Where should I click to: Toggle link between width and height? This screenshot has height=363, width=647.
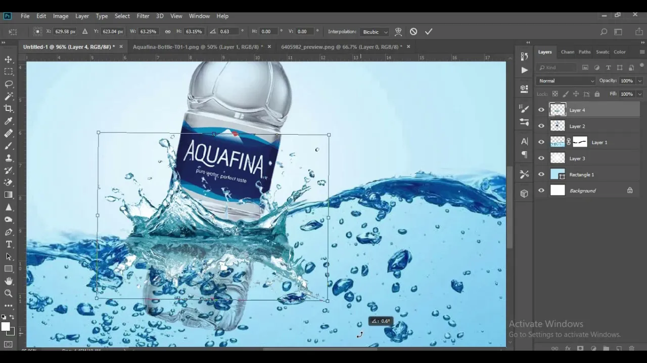(168, 31)
